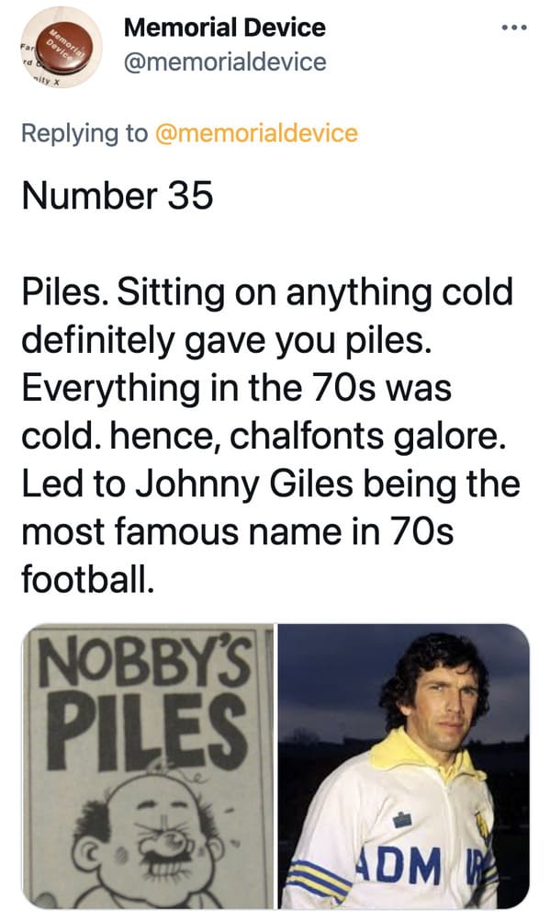This screenshot has width=550, height=922.
Task: Tap the word 'football.' ending the tweet
Action: click(x=88, y=578)
